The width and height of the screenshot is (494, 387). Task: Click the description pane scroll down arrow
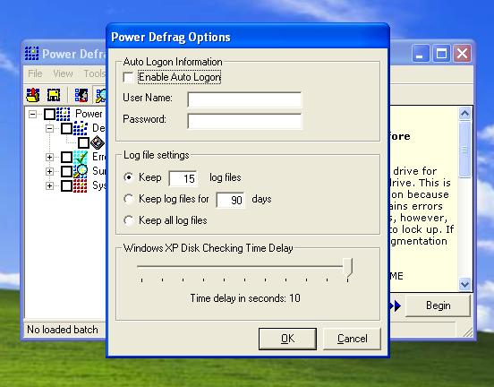coord(464,285)
